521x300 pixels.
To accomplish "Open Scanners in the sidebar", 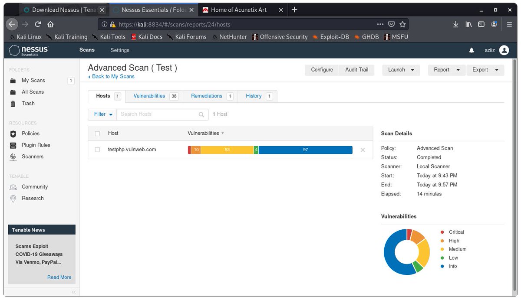I will point(32,157).
